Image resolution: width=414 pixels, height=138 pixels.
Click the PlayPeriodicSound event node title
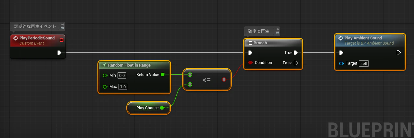37,38
